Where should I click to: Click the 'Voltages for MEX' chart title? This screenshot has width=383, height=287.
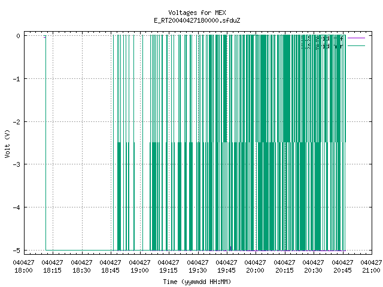(197, 13)
